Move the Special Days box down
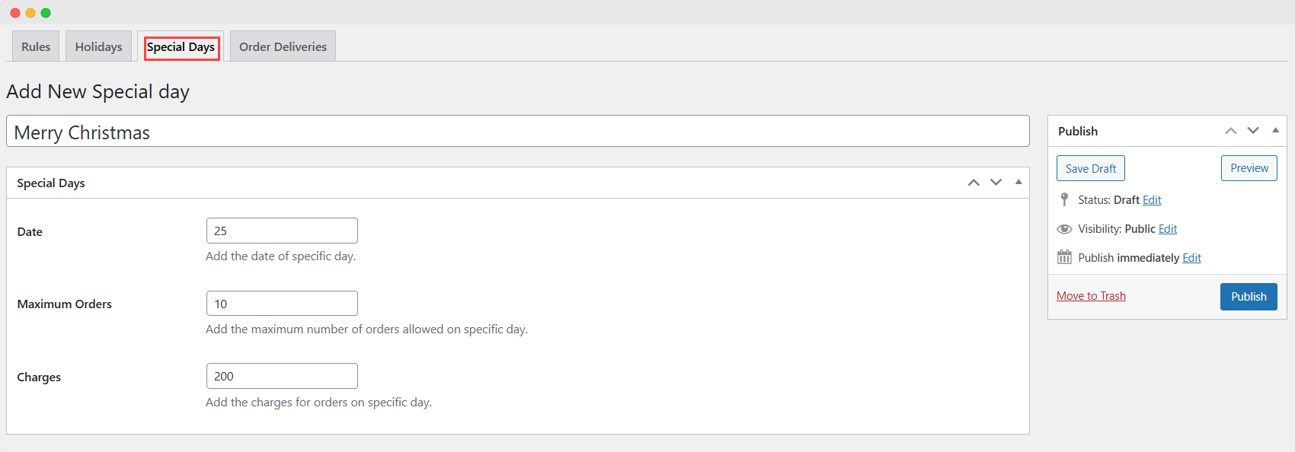This screenshot has width=1295, height=452. click(x=996, y=182)
